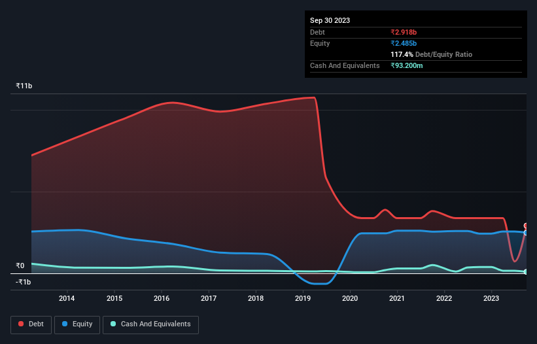Click the ₹11b y-axis label
The height and width of the screenshot is (344, 537).
click(x=24, y=86)
